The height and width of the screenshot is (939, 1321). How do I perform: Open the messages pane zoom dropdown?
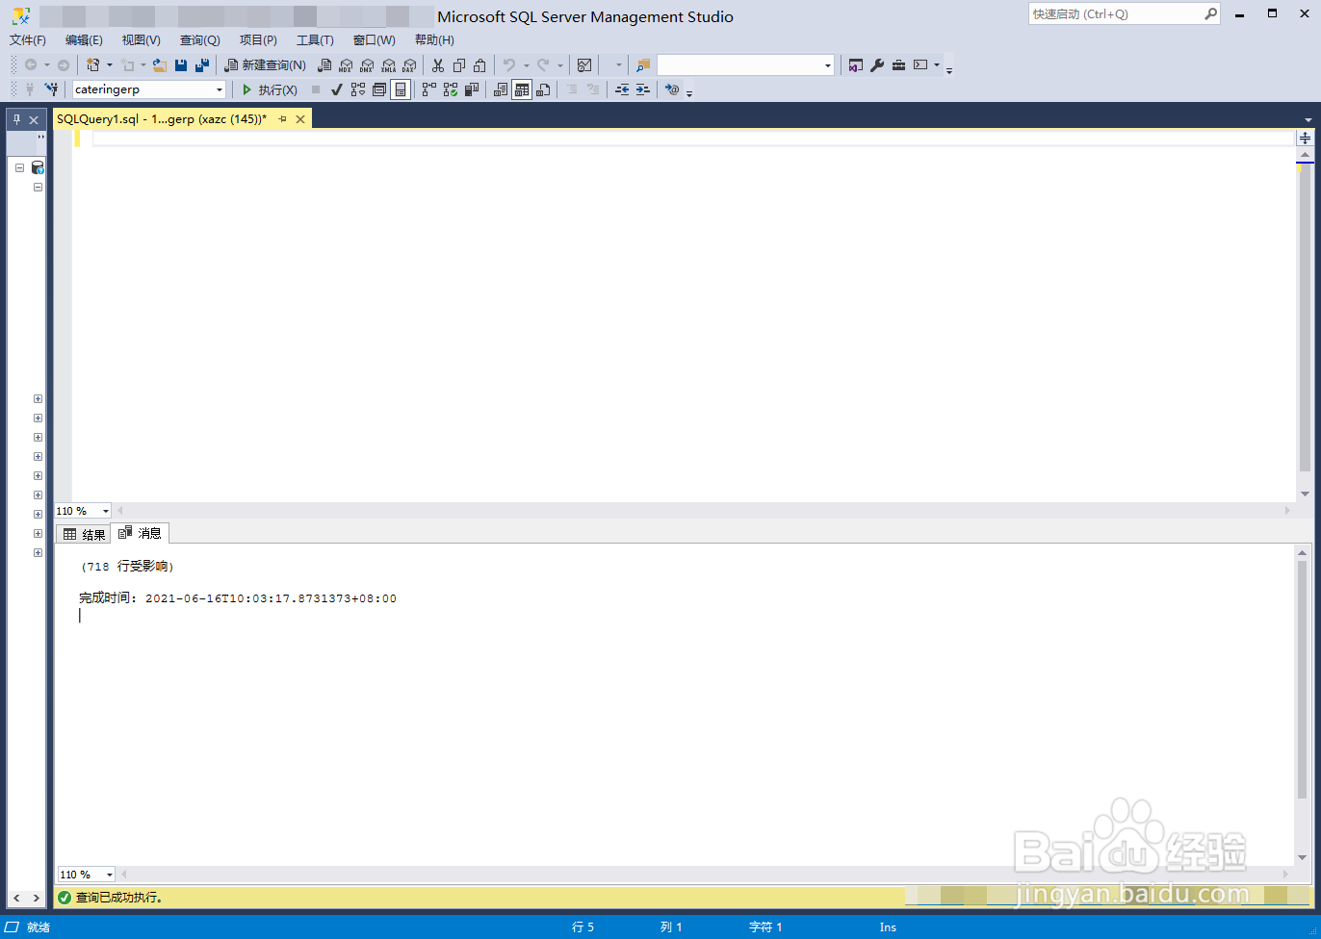(110, 875)
